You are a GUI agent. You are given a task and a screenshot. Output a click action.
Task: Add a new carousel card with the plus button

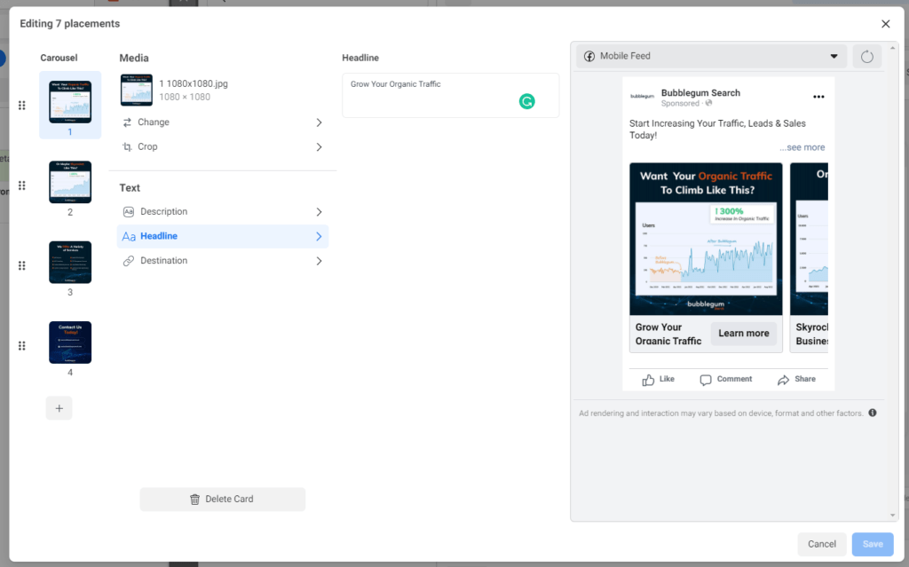tap(59, 408)
